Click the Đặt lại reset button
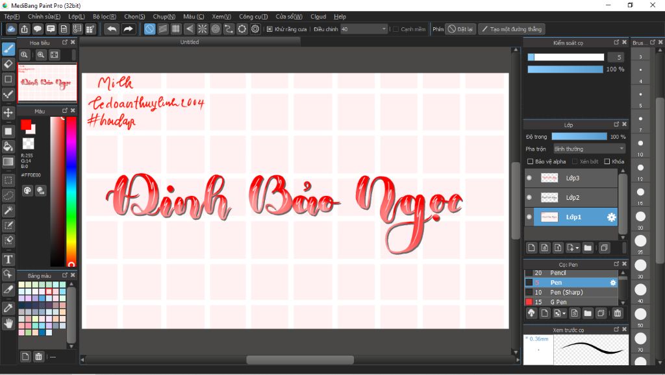665x375 pixels. pyautogui.click(x=460, y=29)
